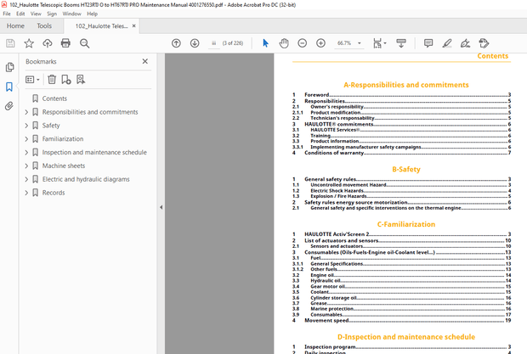The image size is (527, 354).
Task: Zoom out with the minus button
Action: click(x=302, y=43)
